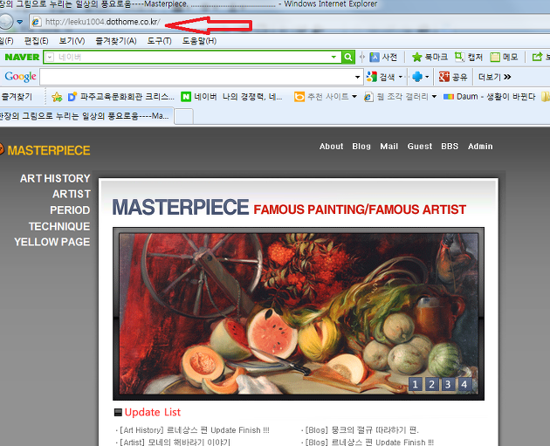Open the Blog link in site header
Viewport: 550px width, 446px height.
coord(361,147)
